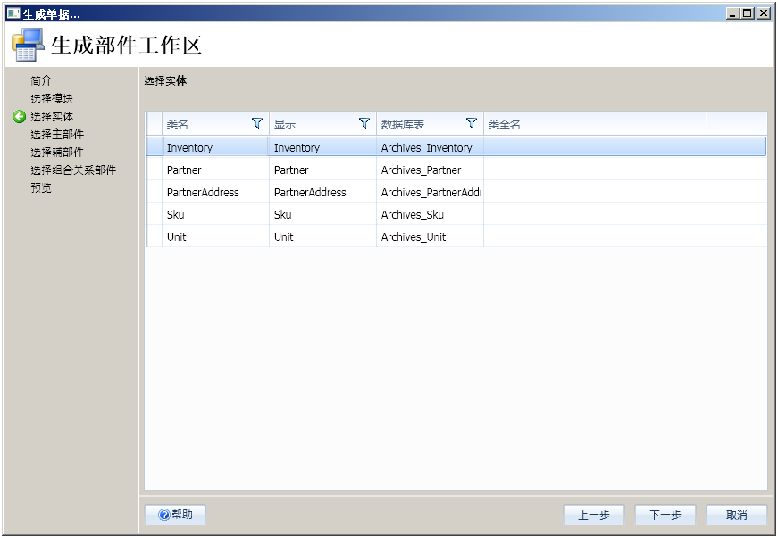
Task: Select the Unit cell in 类名 column
Action: click(215, 236)
